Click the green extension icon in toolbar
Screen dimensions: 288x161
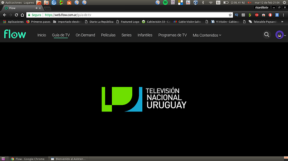[250, 15]
